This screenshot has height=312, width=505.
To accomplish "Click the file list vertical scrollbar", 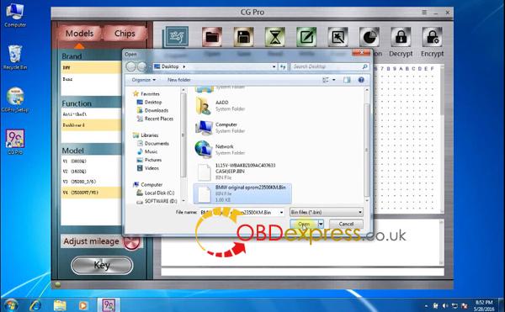I will click(x=366, y=145).
